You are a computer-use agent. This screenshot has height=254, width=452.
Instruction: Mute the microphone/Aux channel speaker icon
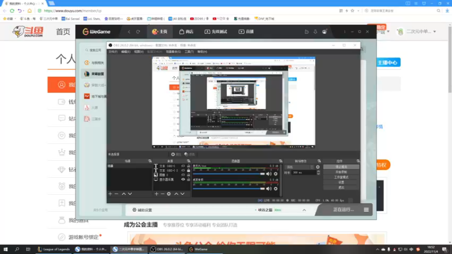(269, 174)
